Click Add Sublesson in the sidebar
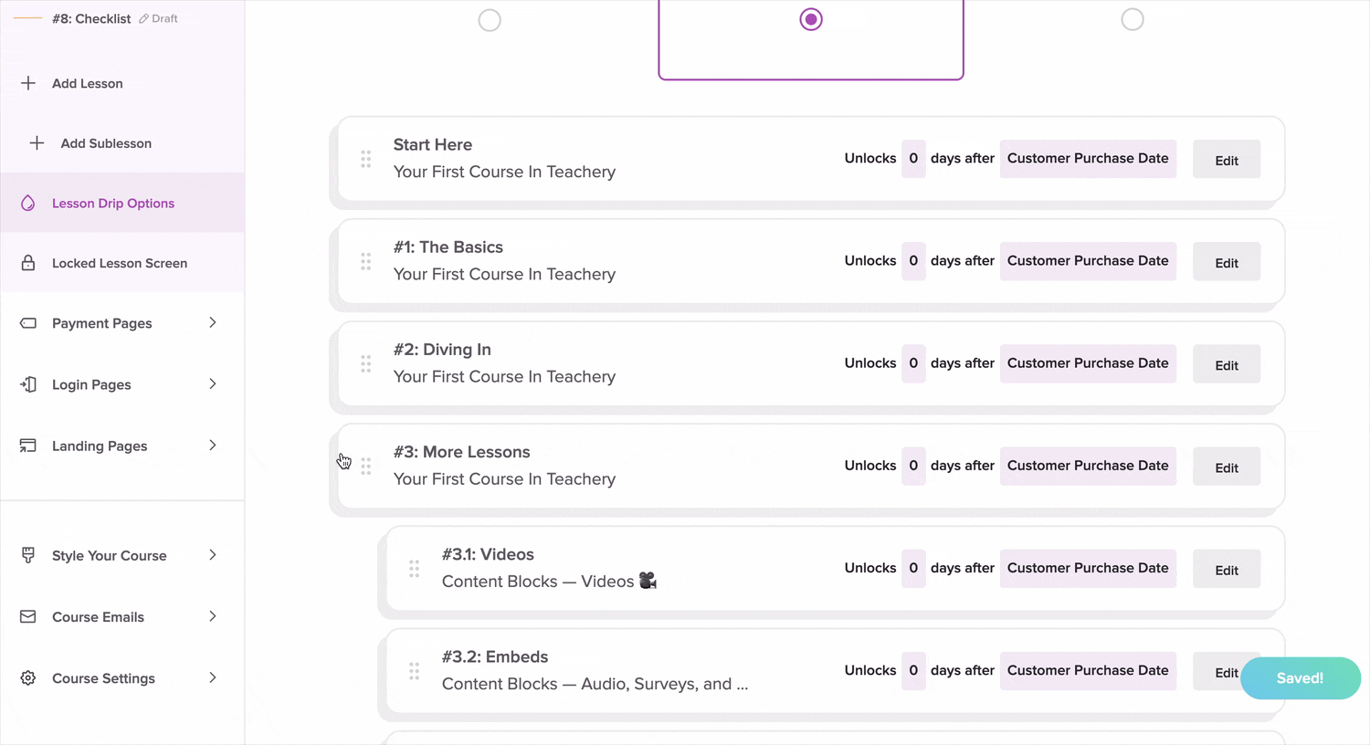Image resolution: width=1370 pixels, height=745 pixels. [106, 143]
